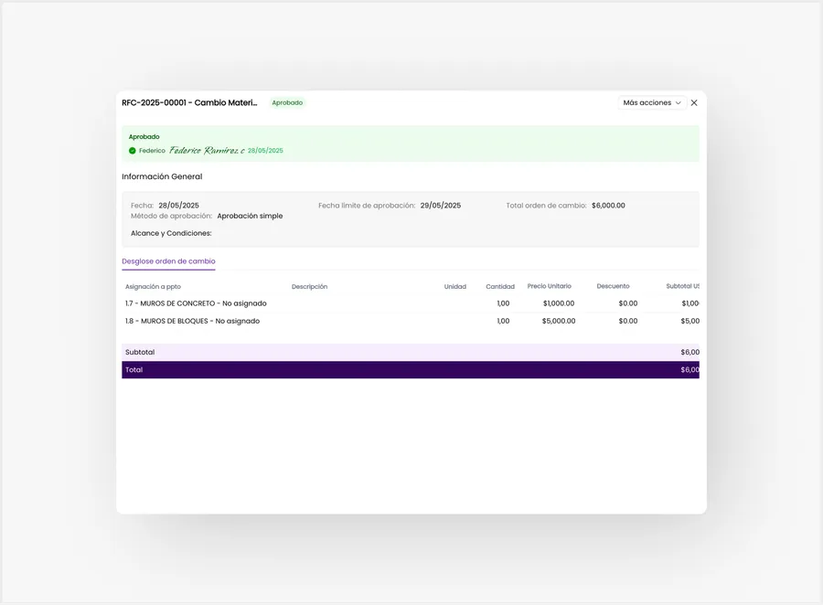This screenshot has width=823, height=605.
Task: Click the Total row label in purple bar
Action: [x=134, y=370]
